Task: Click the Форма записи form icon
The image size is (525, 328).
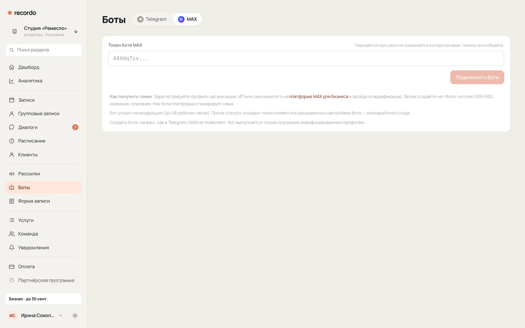Action: coord(12,201)
